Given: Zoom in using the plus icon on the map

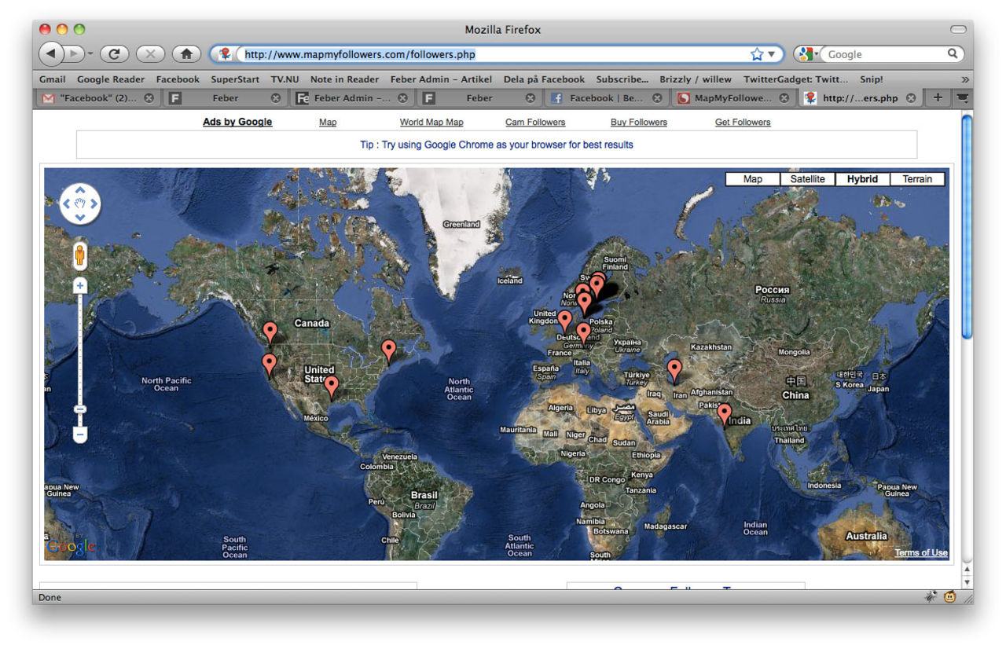Looking at the screenshot, I should click(x=79, y=285).
